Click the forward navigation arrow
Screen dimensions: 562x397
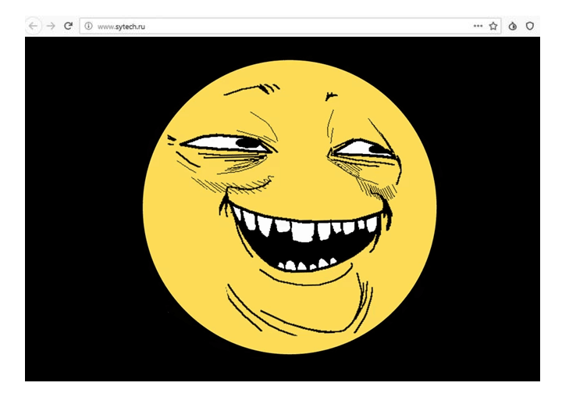[x=51, y=27]
